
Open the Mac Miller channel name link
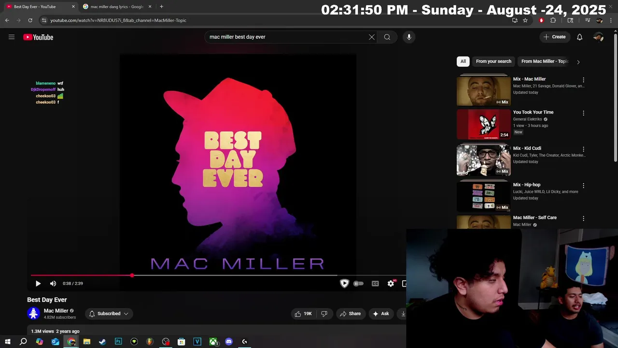pyautogui.click(x=56, y=311)
